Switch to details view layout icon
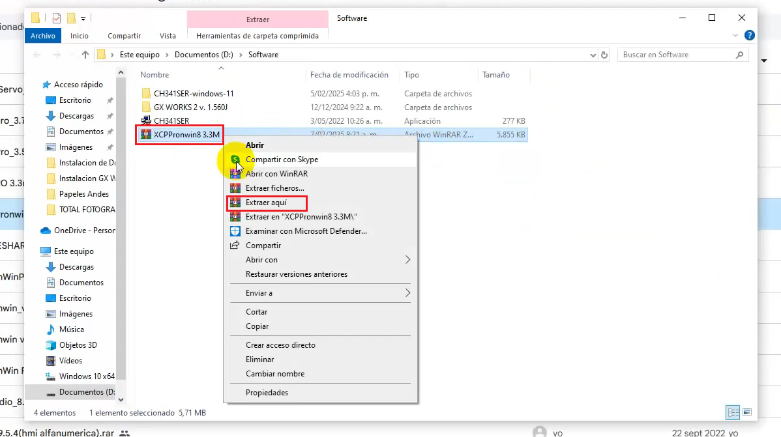The height and width of the screenshot is (437, 781). tap(733, 412)
